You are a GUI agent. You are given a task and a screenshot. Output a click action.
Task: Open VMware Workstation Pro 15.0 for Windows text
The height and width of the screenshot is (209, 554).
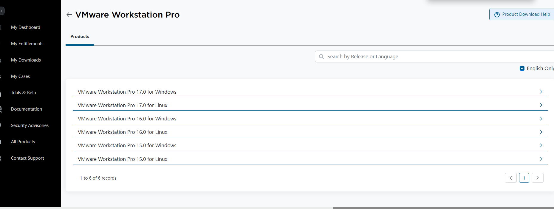pos(127,145)
